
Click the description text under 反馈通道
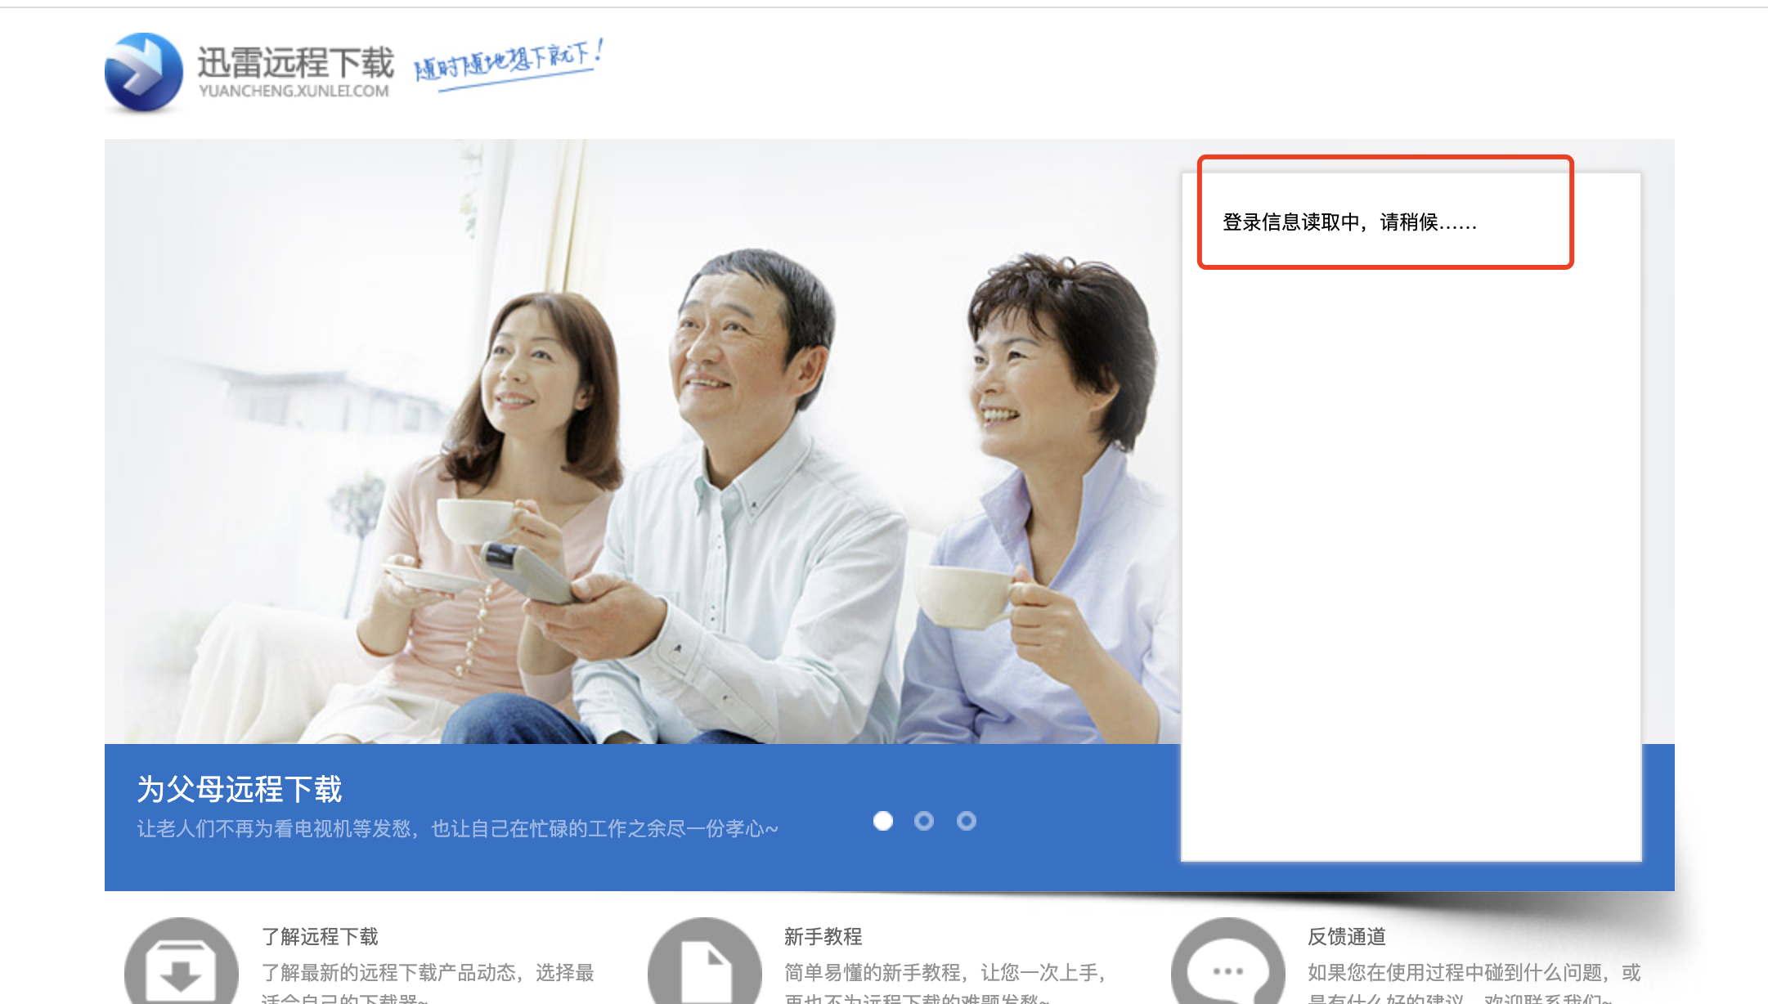[1474, 973]
